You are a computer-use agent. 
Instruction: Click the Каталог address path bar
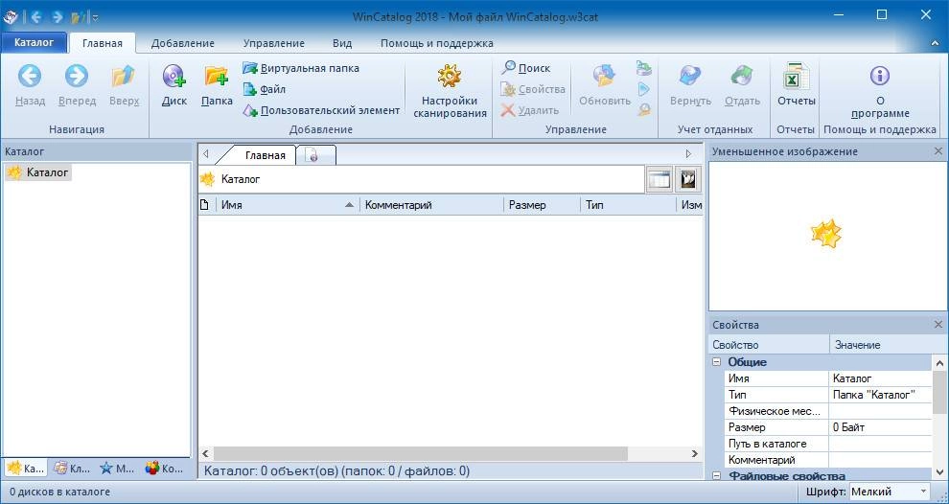click(x=421, y=179)
